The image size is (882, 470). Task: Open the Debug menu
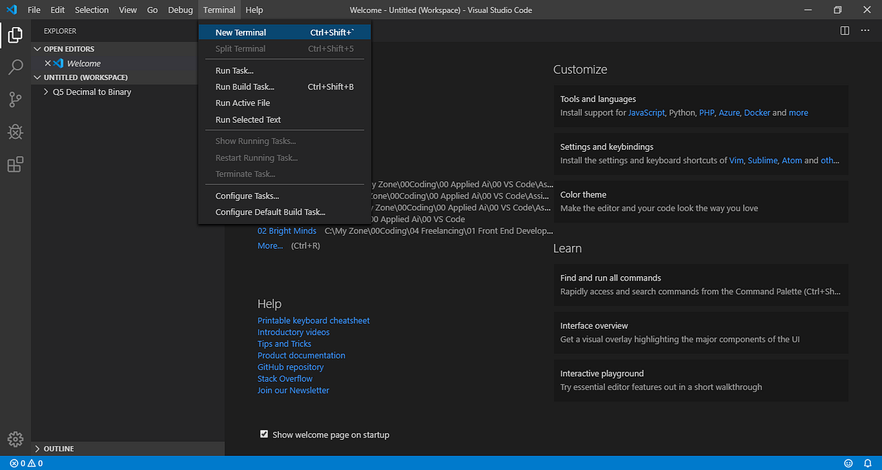click(x=181, y=10)
